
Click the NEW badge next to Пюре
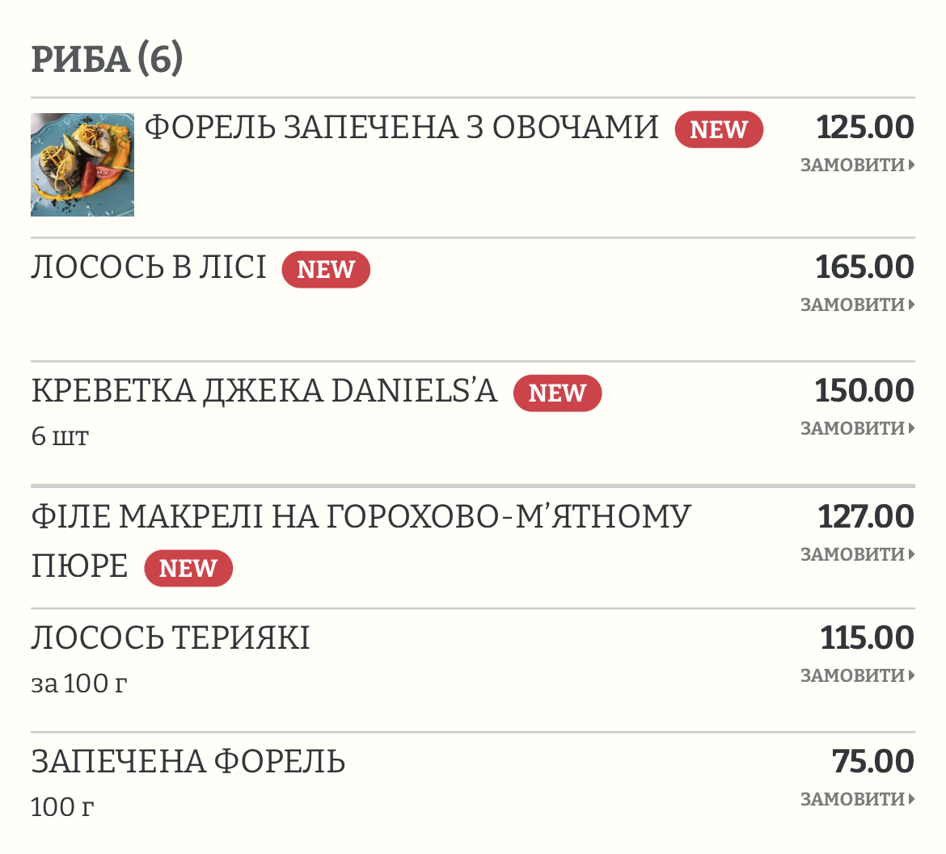point(188,568)
